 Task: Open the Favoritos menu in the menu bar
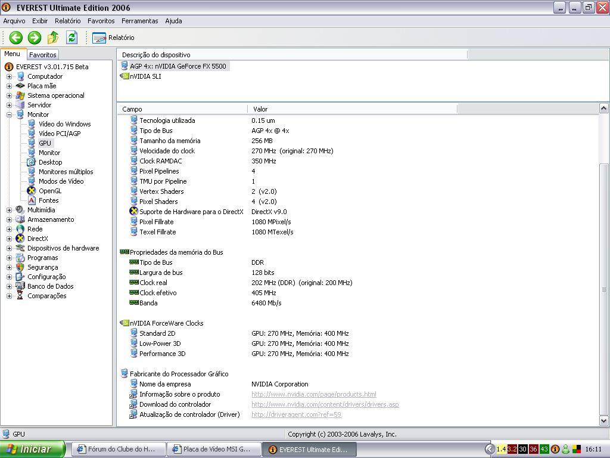tap(101, 21)
